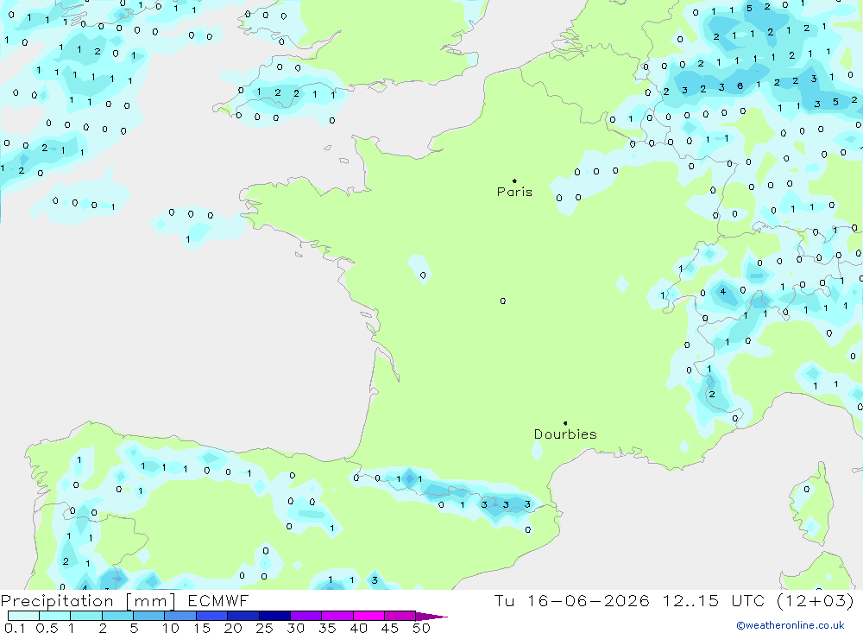Click the legend arrow tip above 50
Image resolution: width=863 pixels, height=633 pixels.
(432, 616)
